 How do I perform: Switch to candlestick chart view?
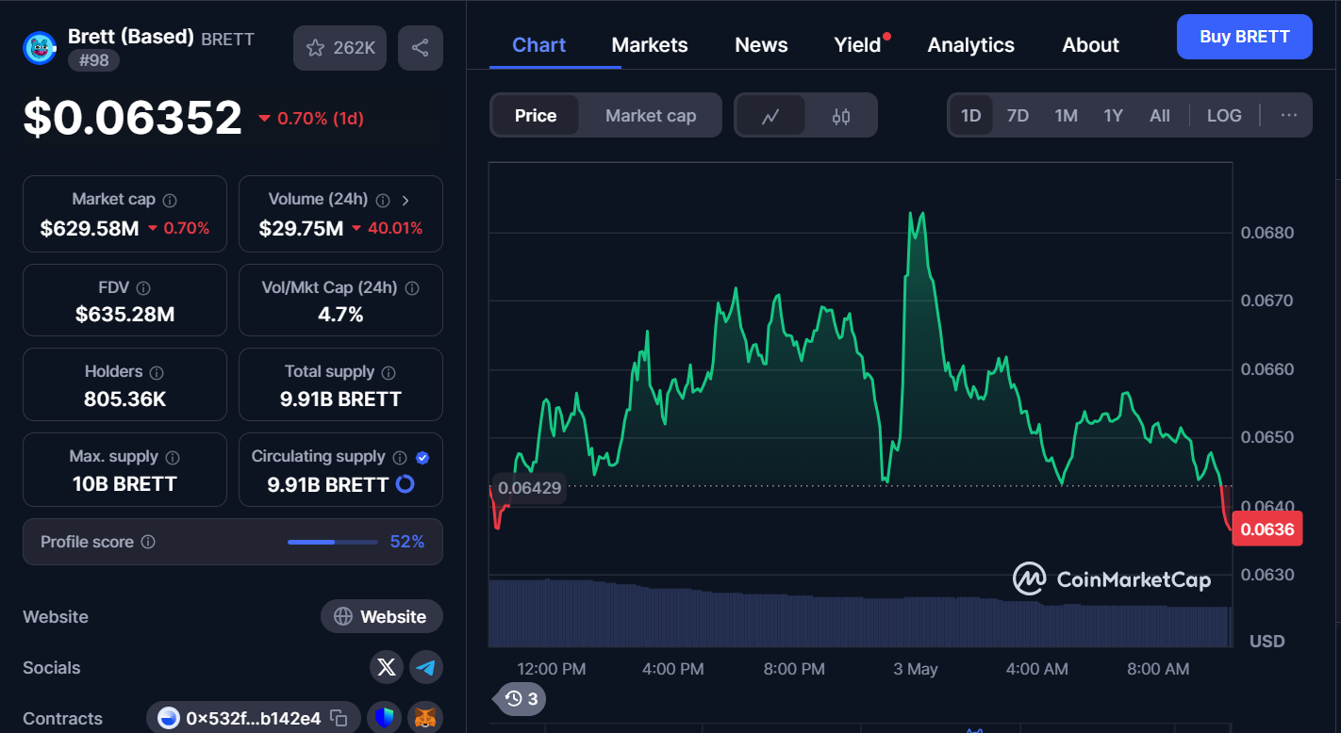pyautogui.click(x=841, y=116)
